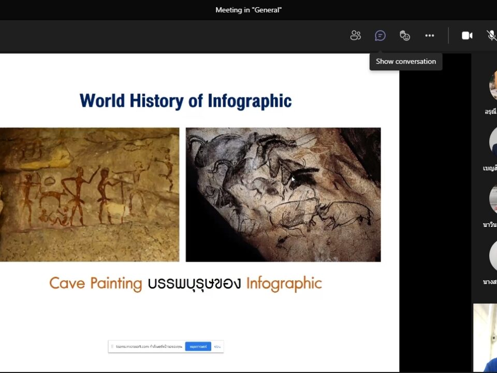The height and width of the screenshot is (373, 497).
Task: Click the 'Cave Painting' caption text
Action: [96, 283]
